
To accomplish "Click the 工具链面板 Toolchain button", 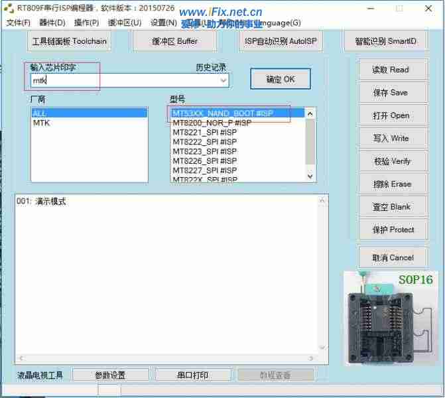I will (70, 41).
